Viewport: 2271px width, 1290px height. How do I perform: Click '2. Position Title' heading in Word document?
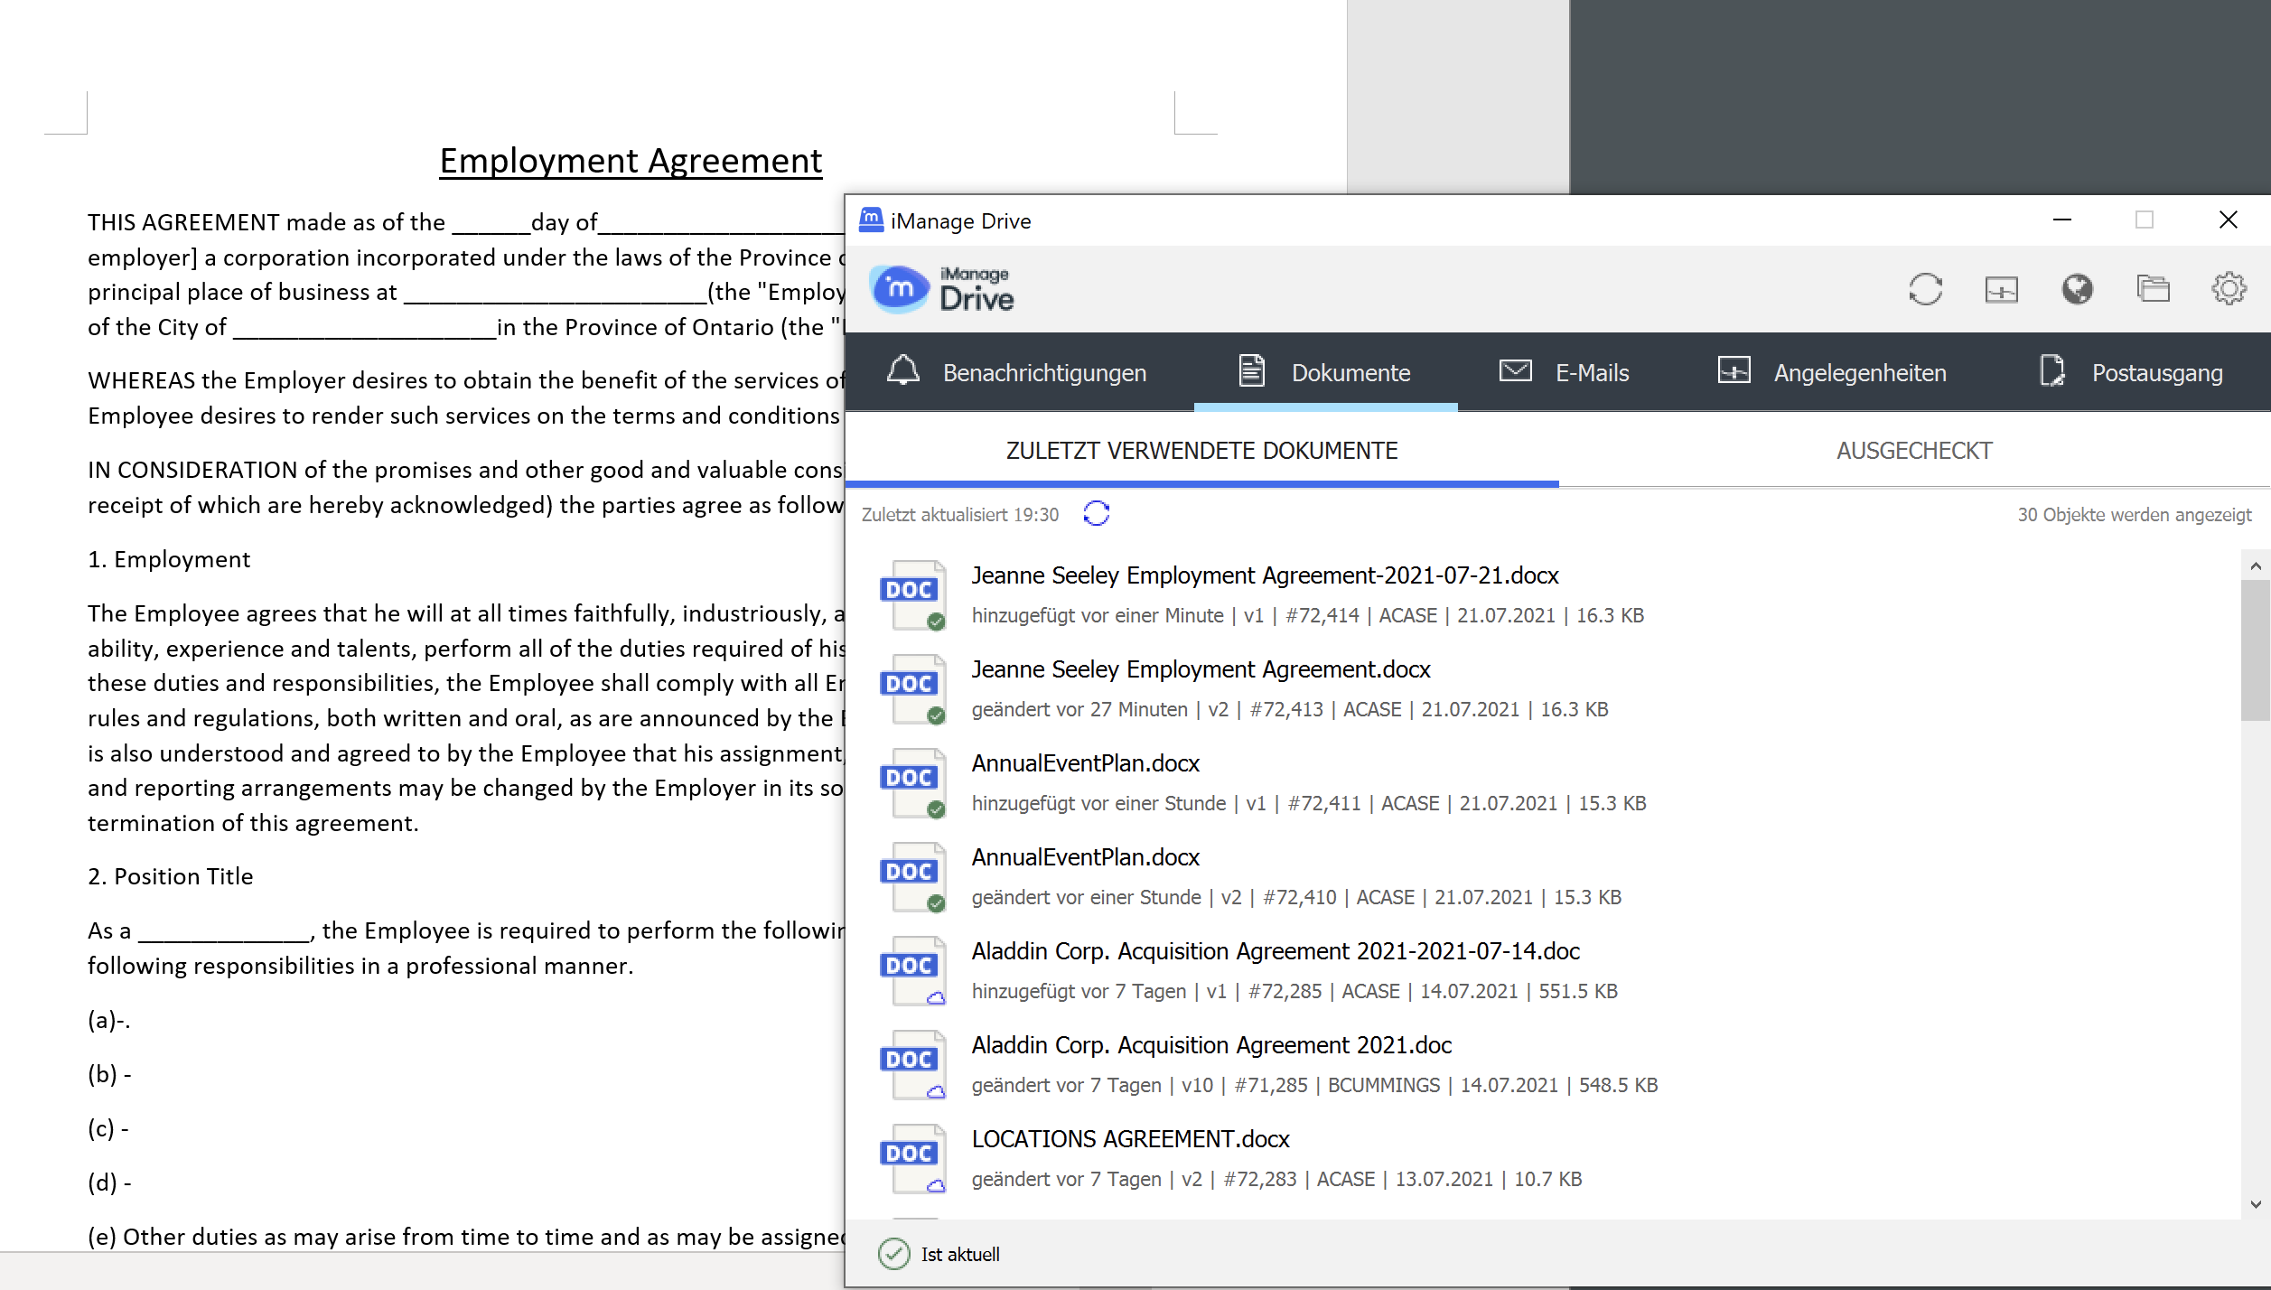pos(170,876)
